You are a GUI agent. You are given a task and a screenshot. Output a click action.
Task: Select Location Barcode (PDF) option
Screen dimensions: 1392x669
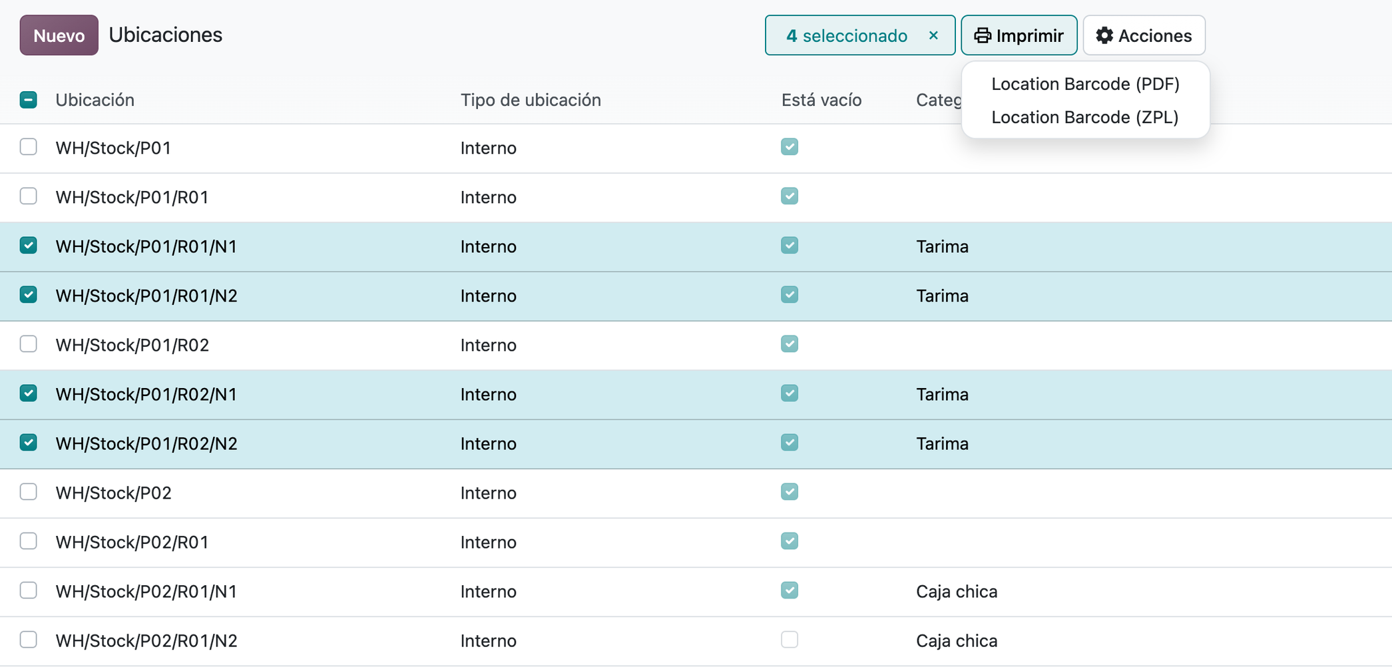click(x=1085, y=84)
